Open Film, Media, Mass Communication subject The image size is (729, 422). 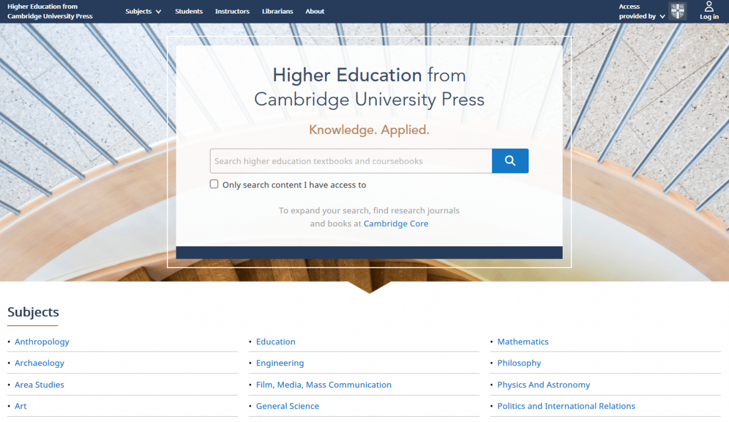[324, 385]
